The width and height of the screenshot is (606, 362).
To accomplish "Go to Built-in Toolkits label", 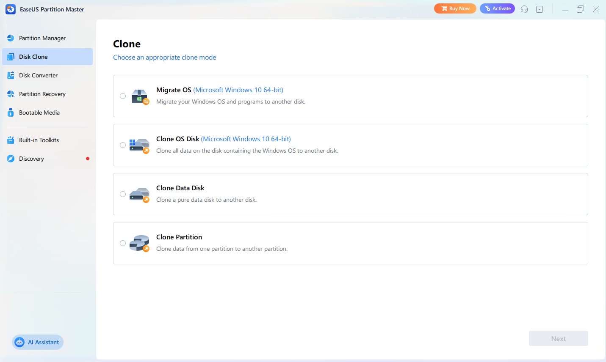I will pyautogui.click(x=39, y=140).
